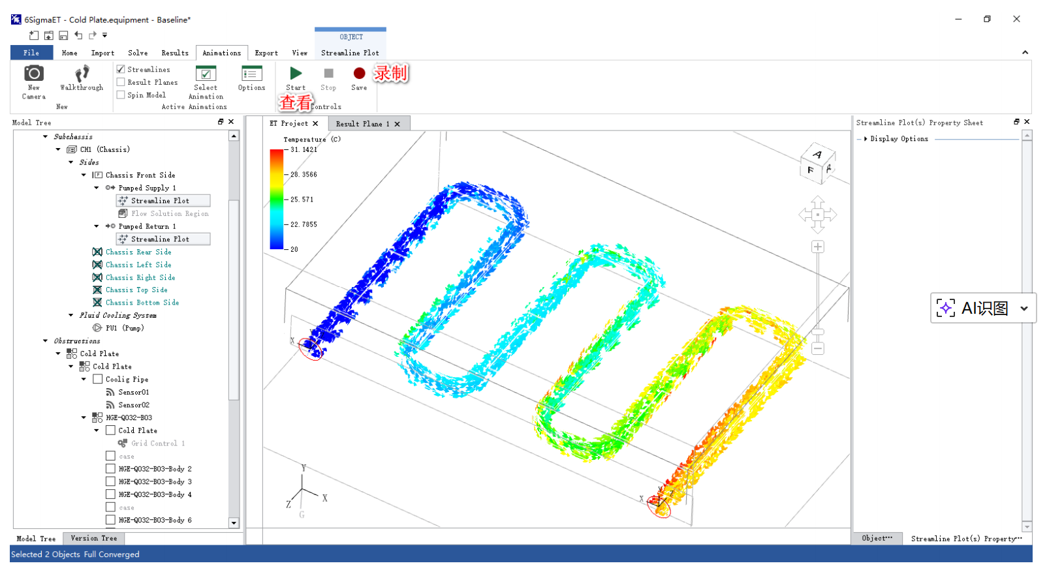Click the New Camera icon
1047x574 pixels.
click(x=33, y=74)
